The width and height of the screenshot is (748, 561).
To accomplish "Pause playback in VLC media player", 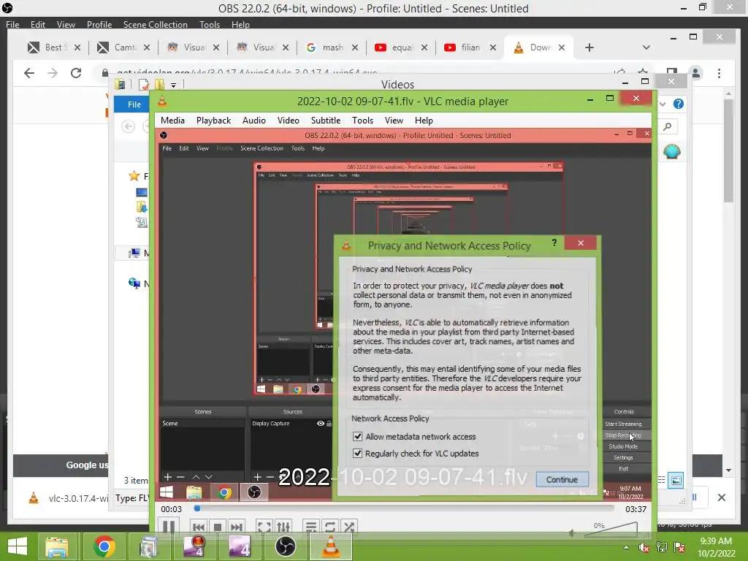I will [169, 527].
